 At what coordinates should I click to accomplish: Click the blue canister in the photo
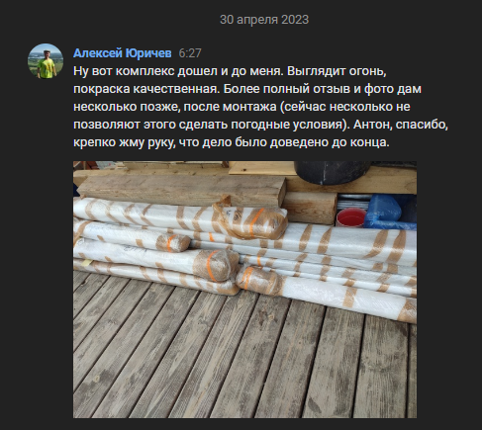(390, 213)
